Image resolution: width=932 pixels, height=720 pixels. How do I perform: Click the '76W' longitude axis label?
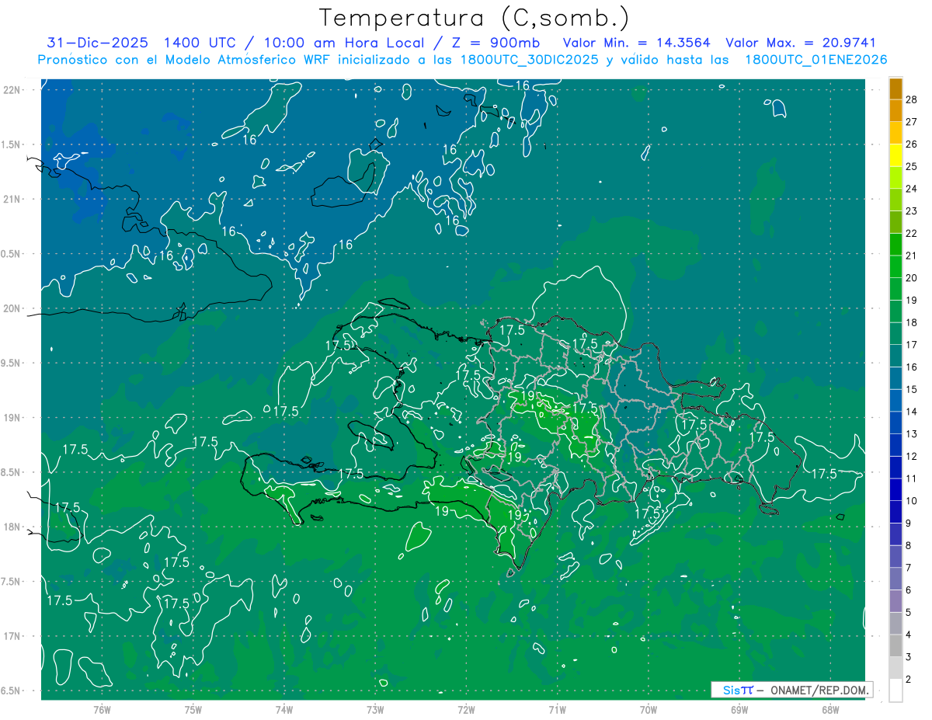[102, 710]
